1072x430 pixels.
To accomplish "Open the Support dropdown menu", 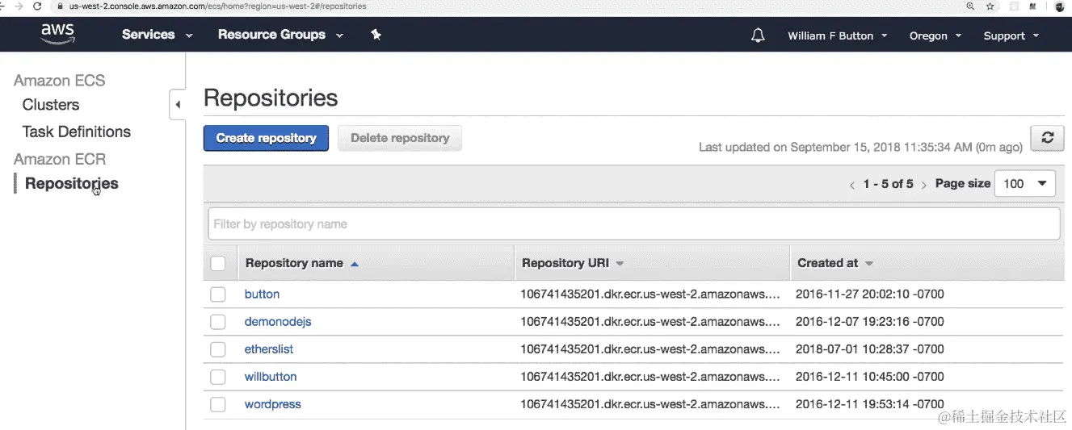I will [x=1011, y=35].
